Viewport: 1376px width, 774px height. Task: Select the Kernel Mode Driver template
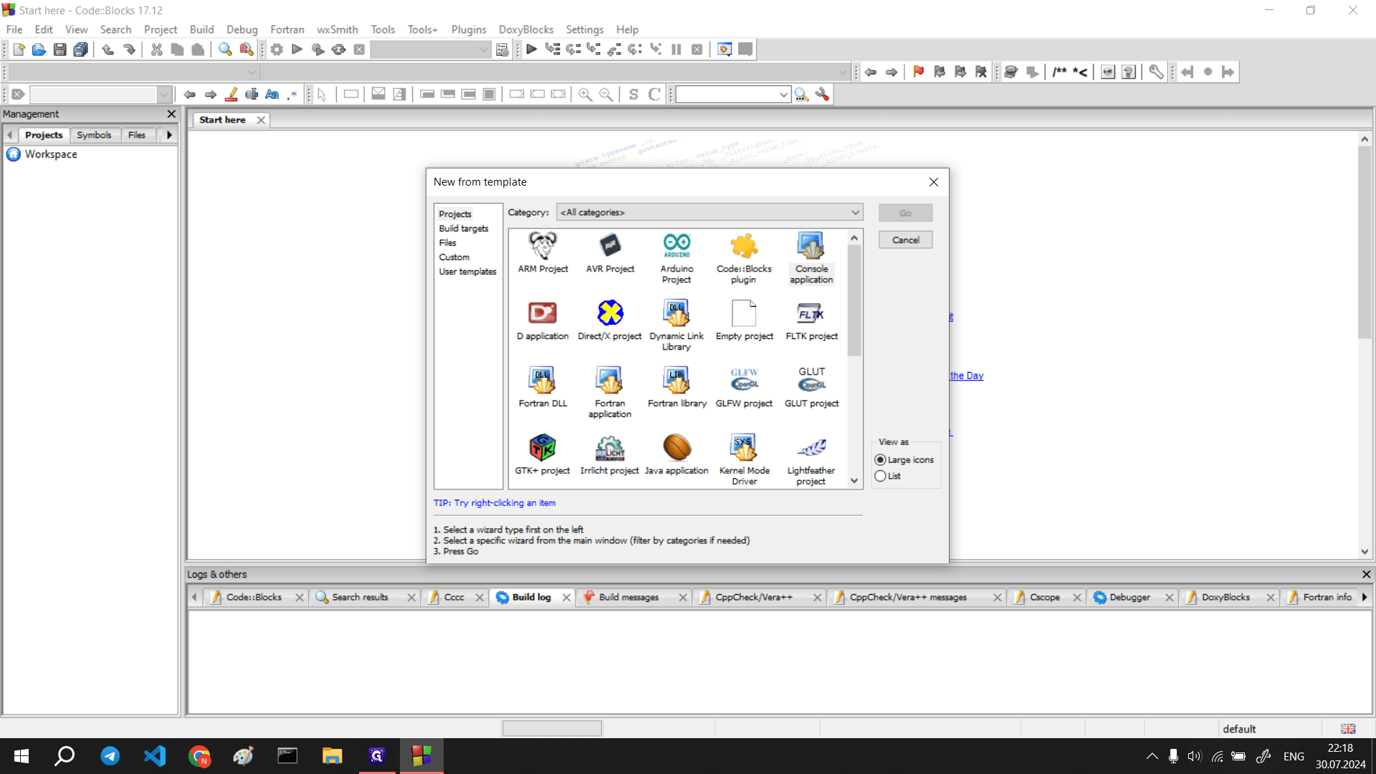pyautogui.click(x=744, y=460)
